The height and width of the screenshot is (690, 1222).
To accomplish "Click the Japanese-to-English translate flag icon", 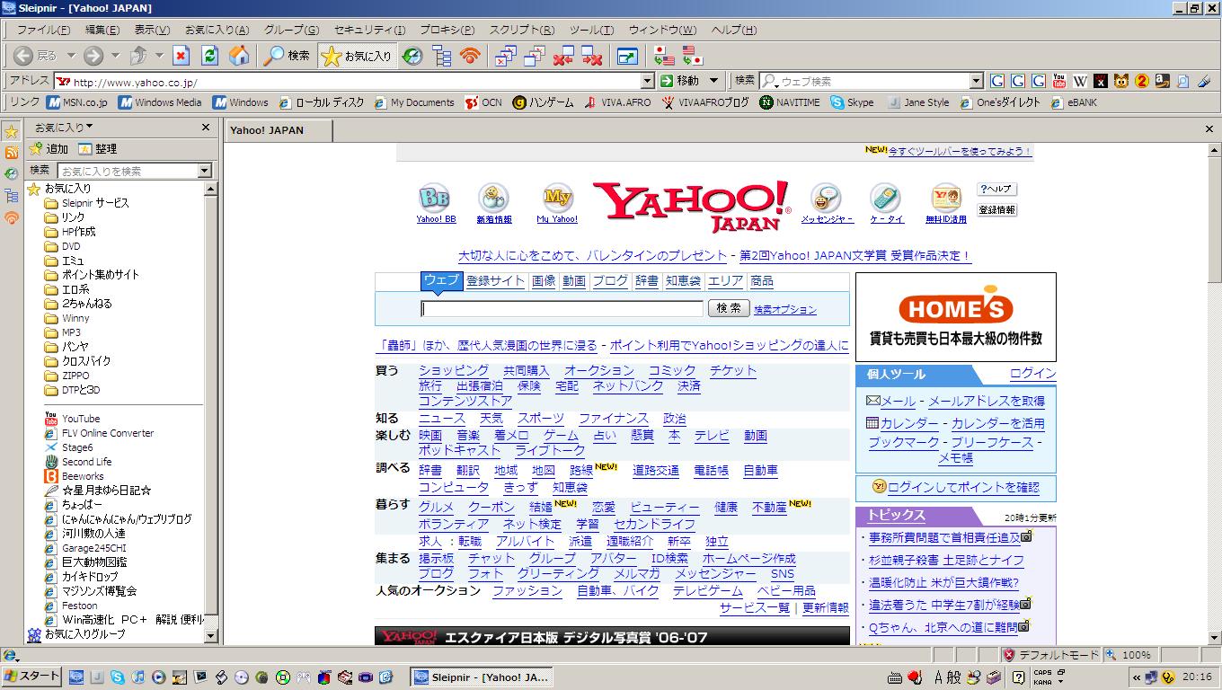I will pos(663,56).
